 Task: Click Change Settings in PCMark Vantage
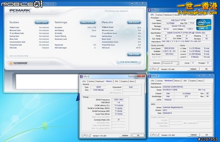point(88,22)
